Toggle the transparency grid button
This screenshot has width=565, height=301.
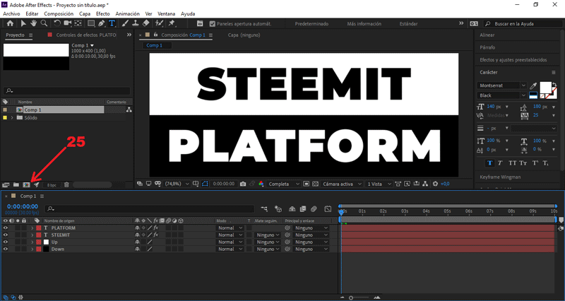(316, 184)
